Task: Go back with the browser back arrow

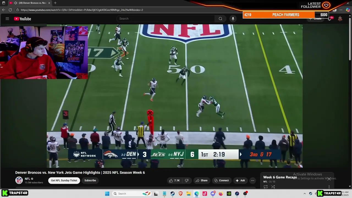Action: (4, 10)
